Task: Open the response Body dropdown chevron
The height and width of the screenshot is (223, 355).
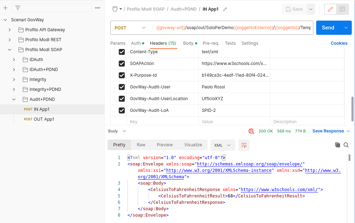Action: click(124, 131)
